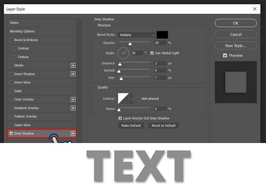Click the Distance slider handle
Viewport: 266px width, 188px height.
pos(120,64)
